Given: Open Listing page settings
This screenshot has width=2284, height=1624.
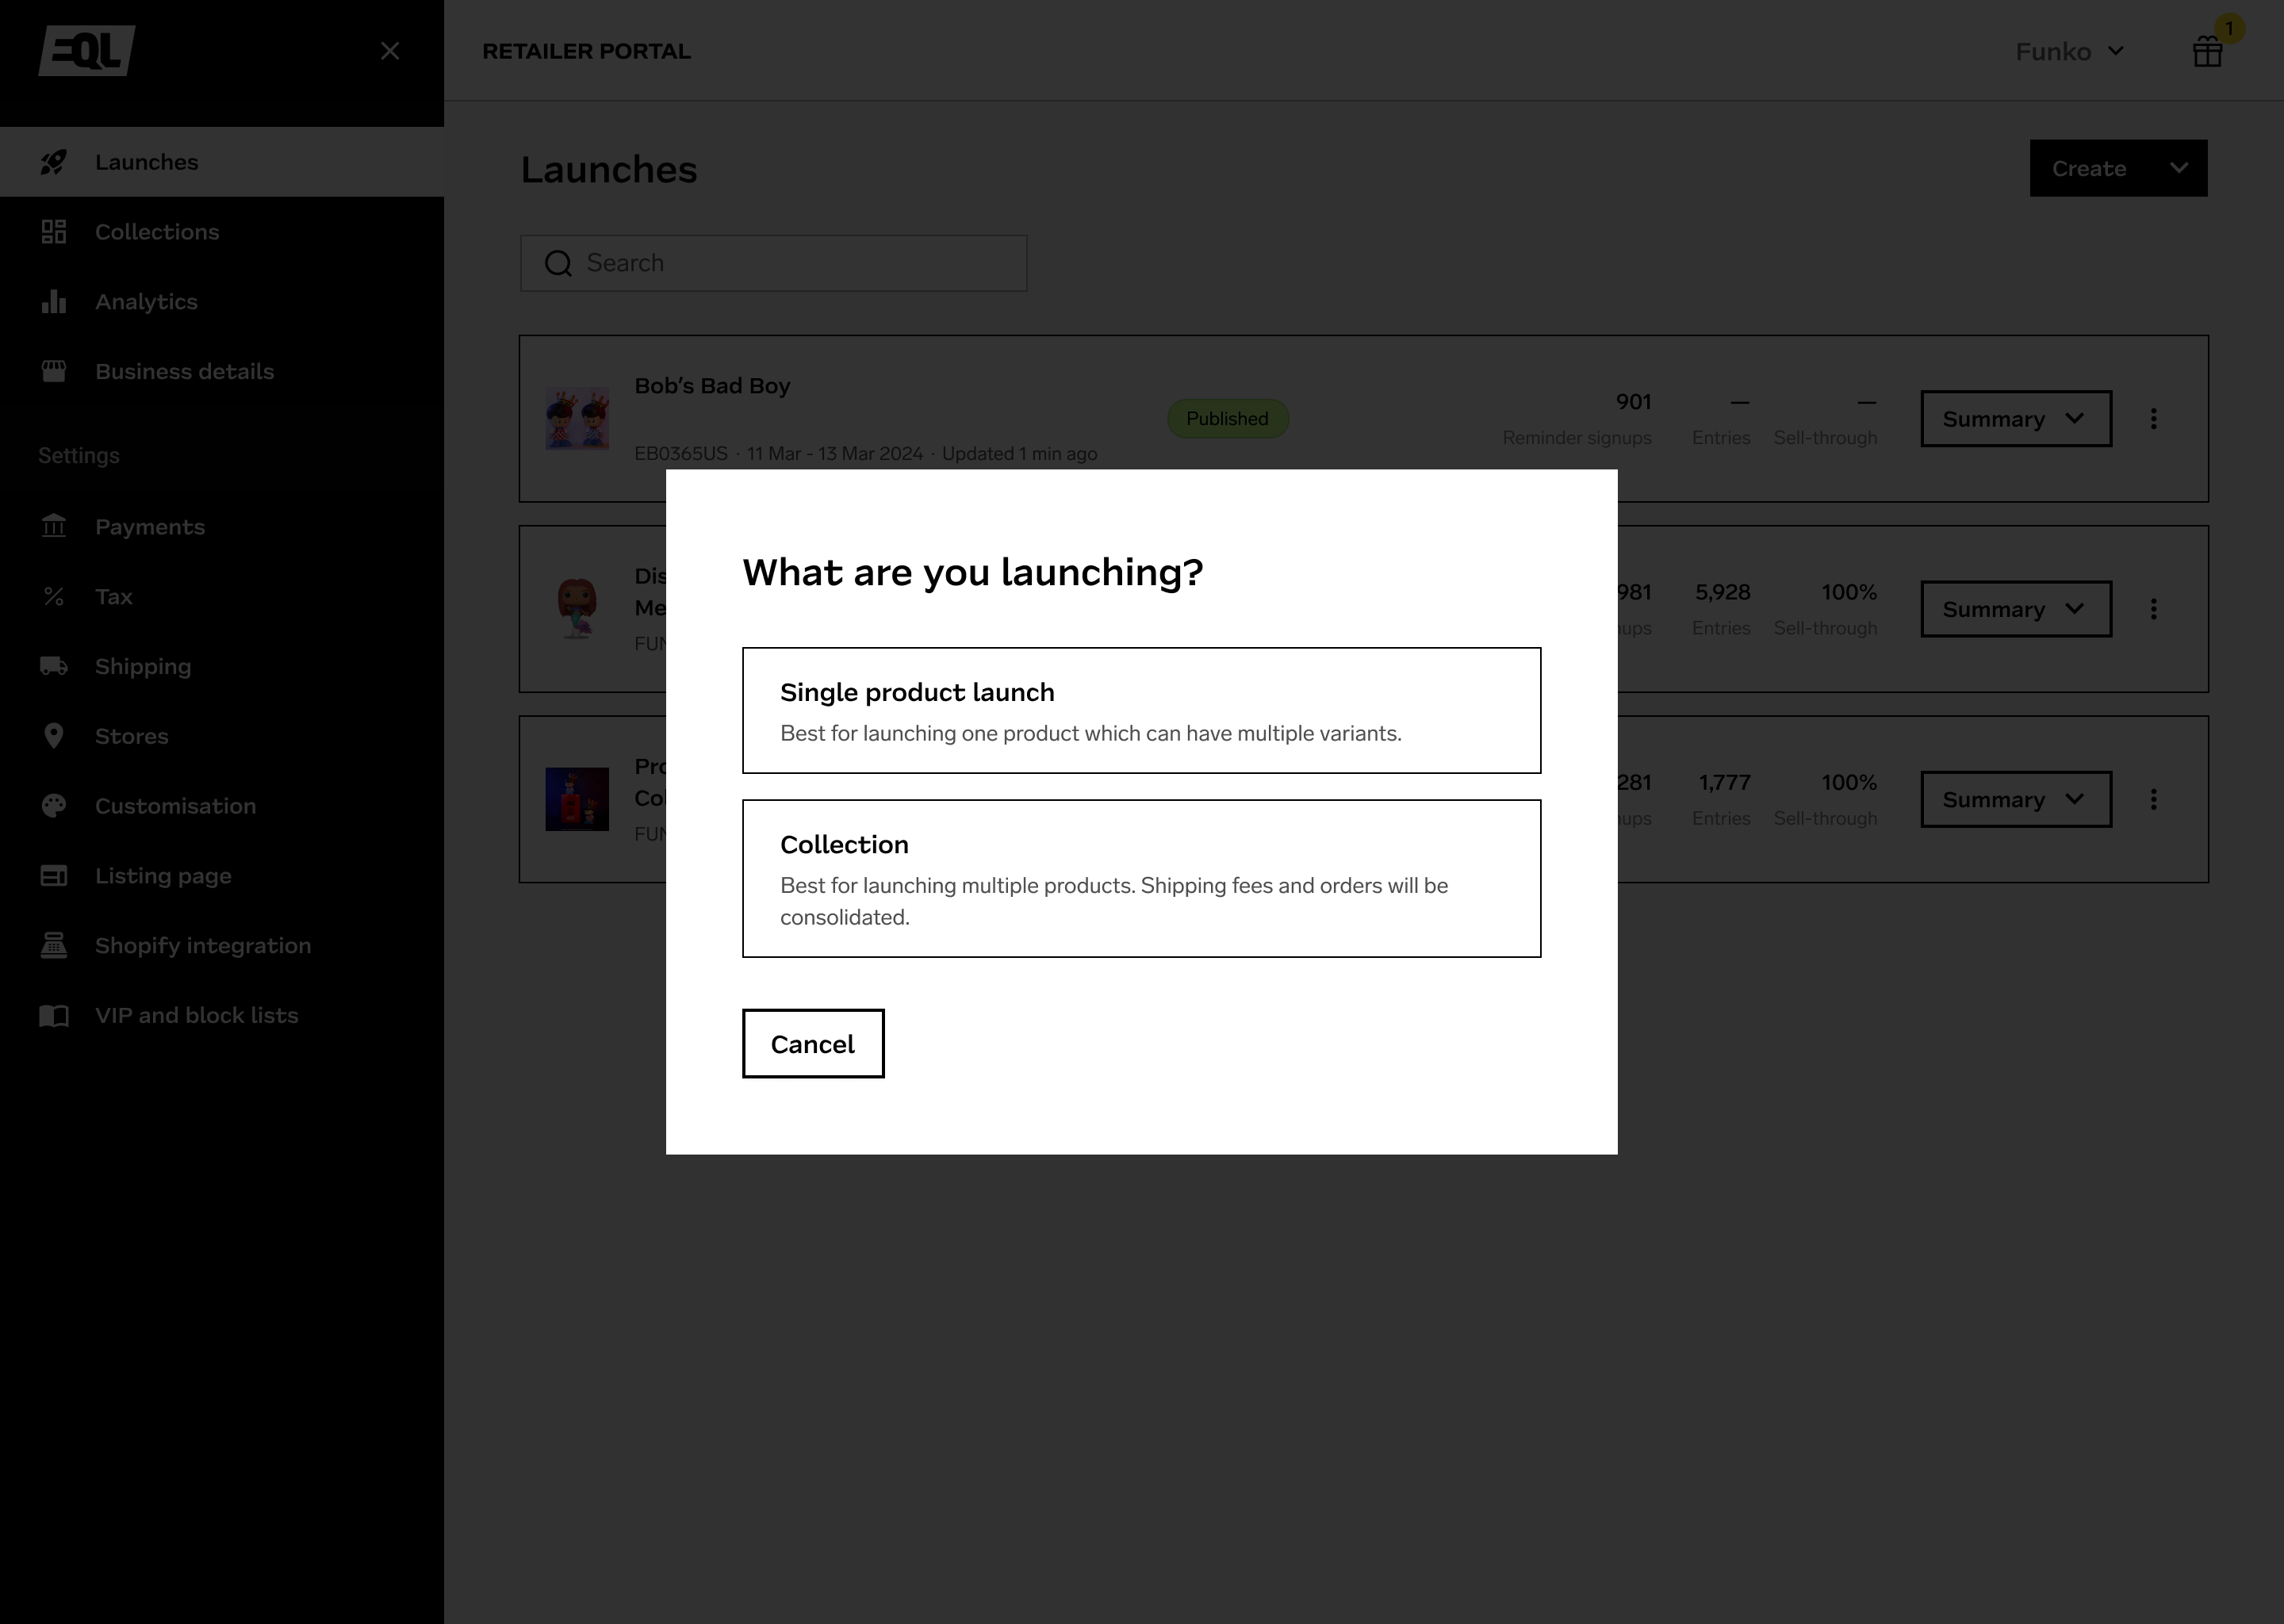Looking at the screenshot, I should click(222, 876).
